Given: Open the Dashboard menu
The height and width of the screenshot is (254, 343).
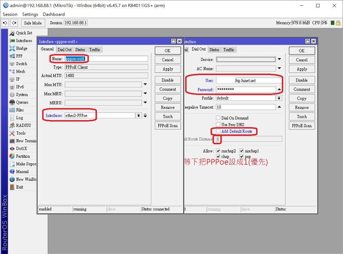Looking at the screenshot, I should [x=54, y=14].
